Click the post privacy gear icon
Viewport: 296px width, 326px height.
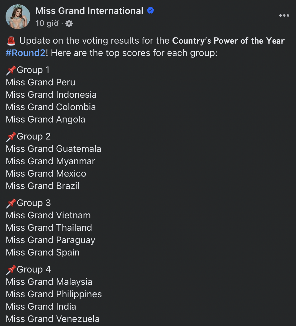click(69, 24)
